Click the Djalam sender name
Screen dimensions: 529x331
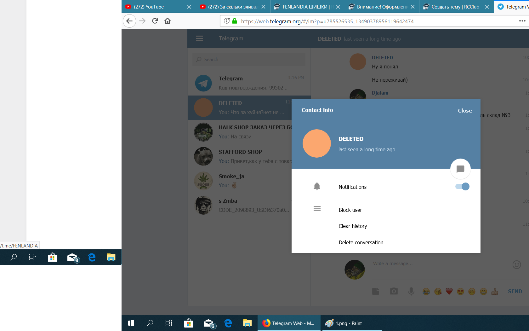click(x=380, y=93)
